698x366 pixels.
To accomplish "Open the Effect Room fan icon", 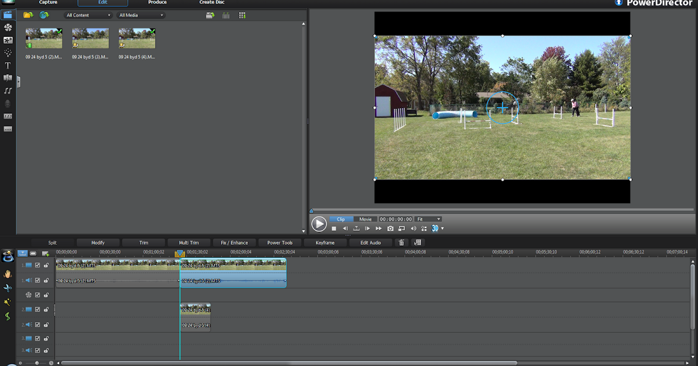I will tap(8, 27).
